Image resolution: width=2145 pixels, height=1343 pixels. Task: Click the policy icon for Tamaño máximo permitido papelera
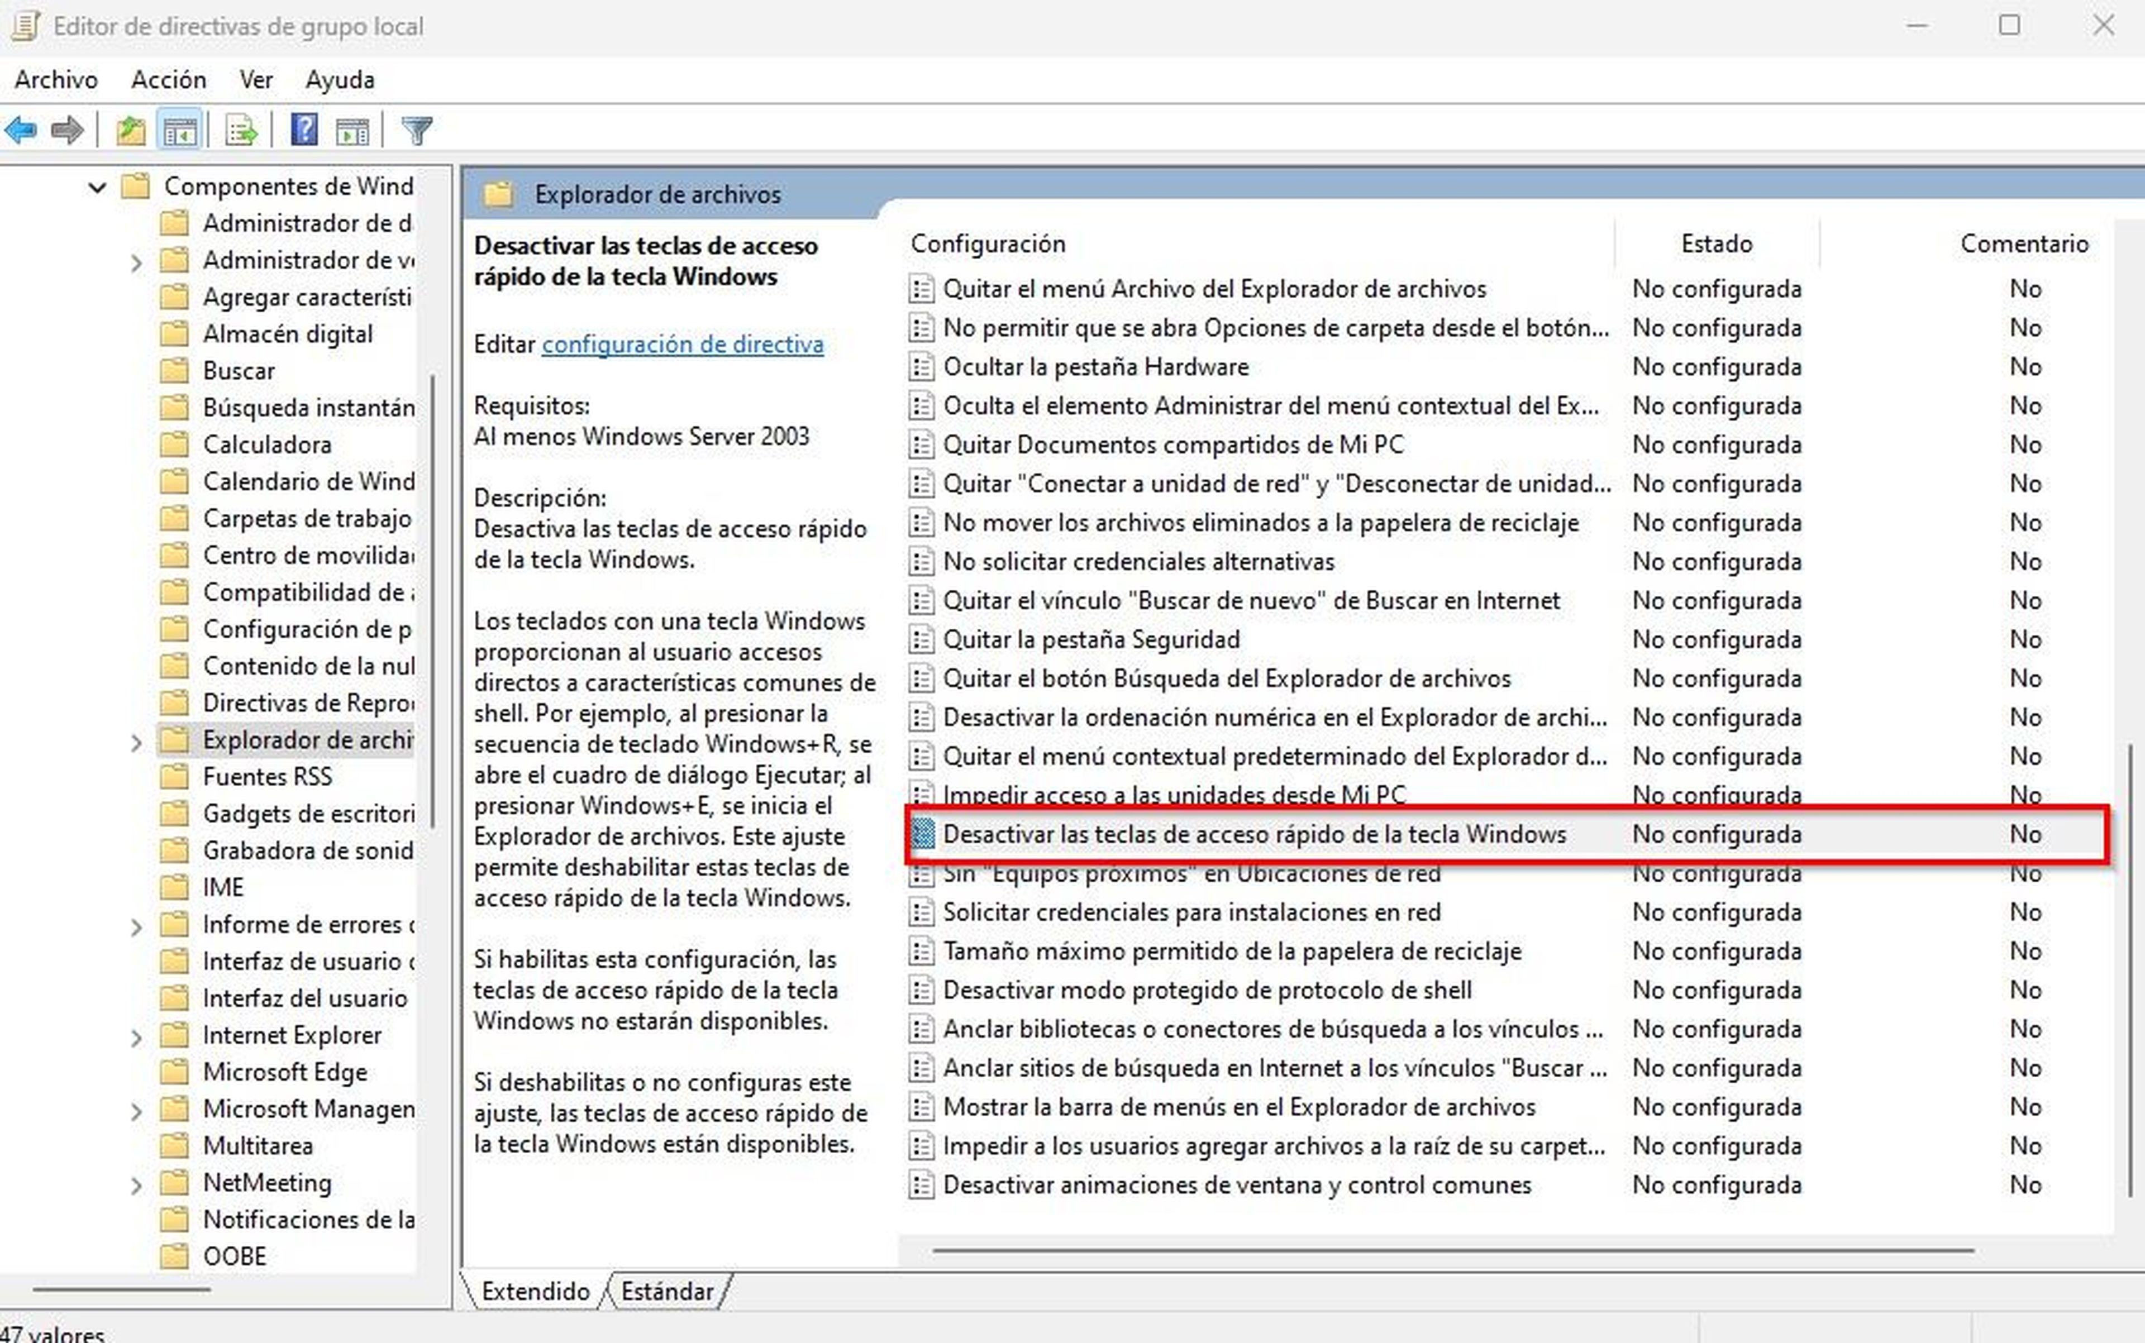[x=922, y=952]
